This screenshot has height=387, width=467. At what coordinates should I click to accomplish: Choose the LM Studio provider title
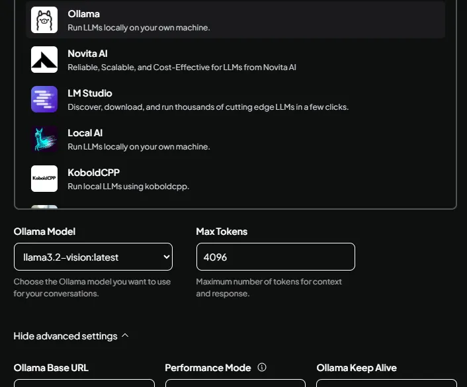click(90, 93)
